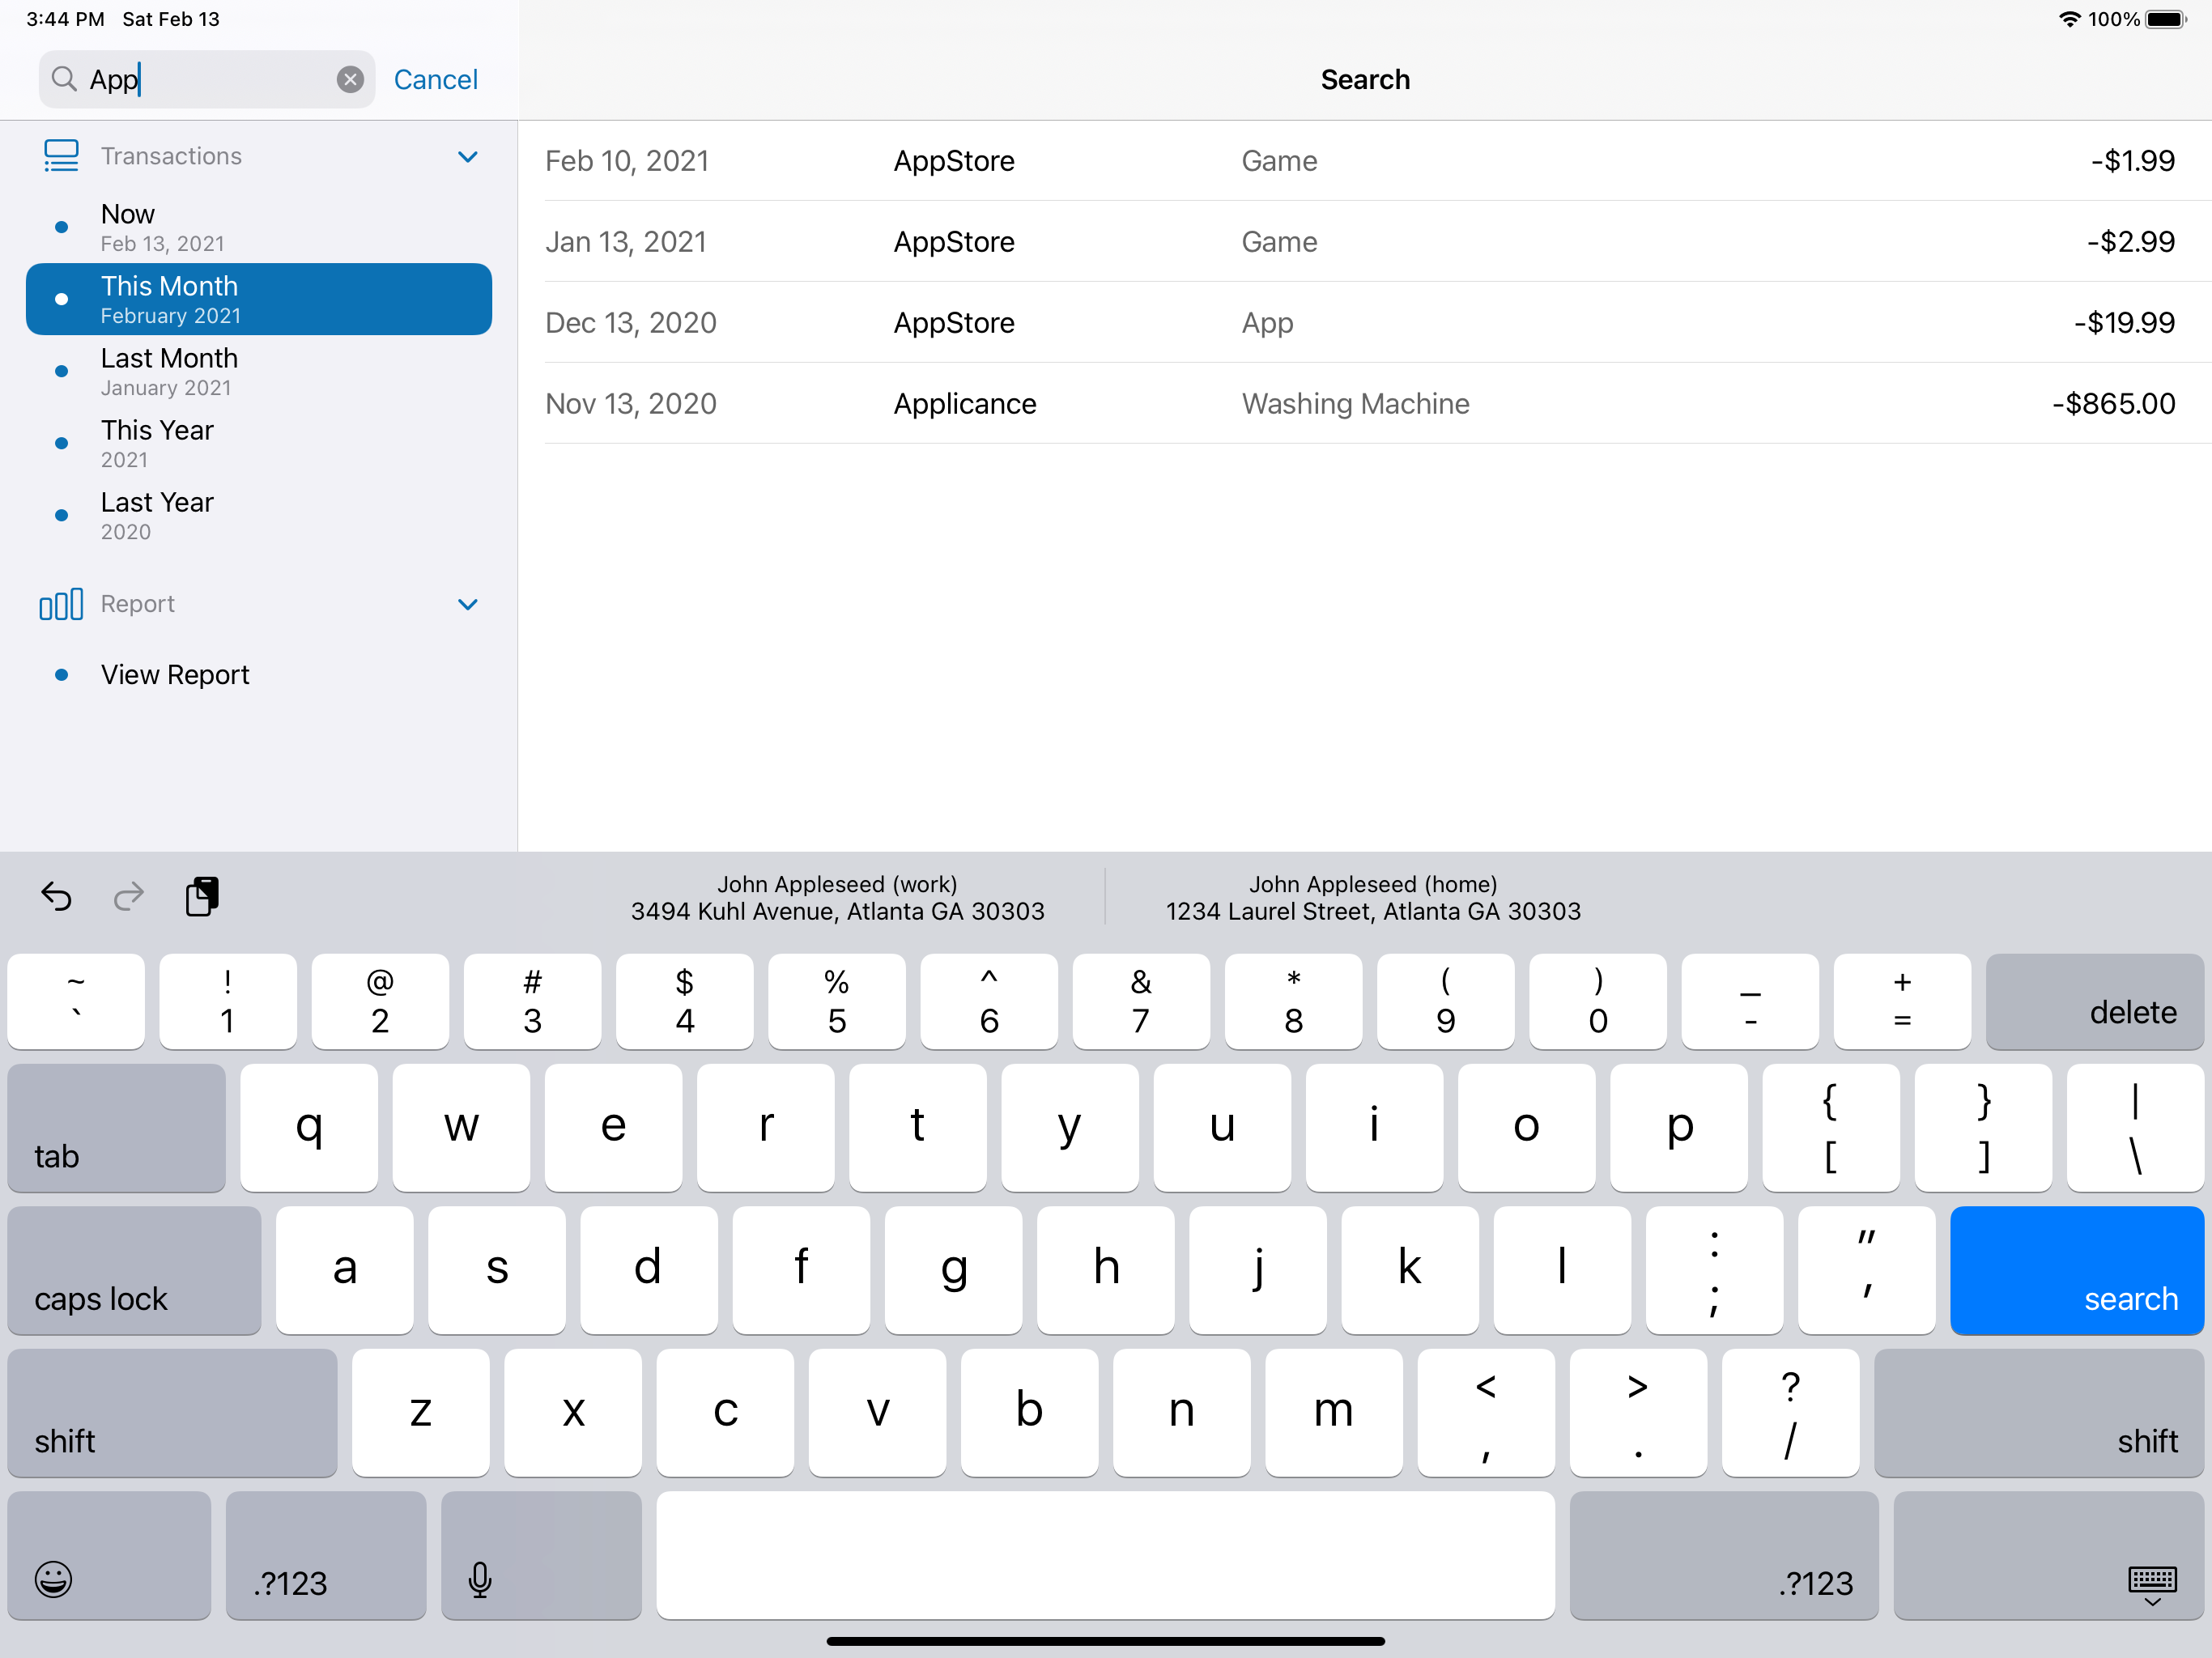Tap the Wi-Fi status icon

pyautogui.click(x=2070, y=19)
